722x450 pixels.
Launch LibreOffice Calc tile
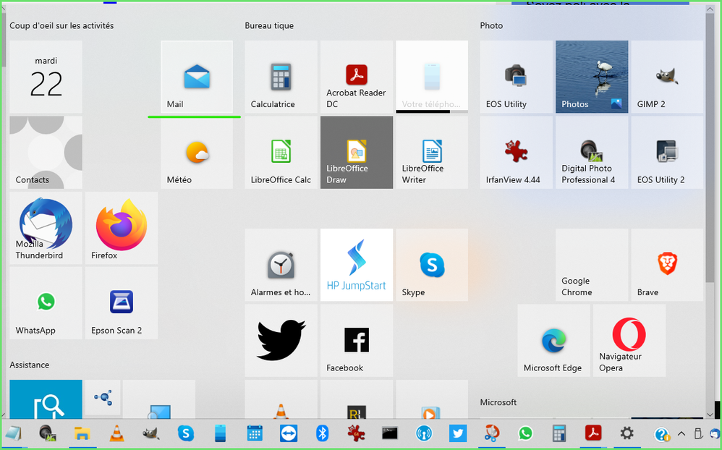pyautogui.click(x=281, y=153)
